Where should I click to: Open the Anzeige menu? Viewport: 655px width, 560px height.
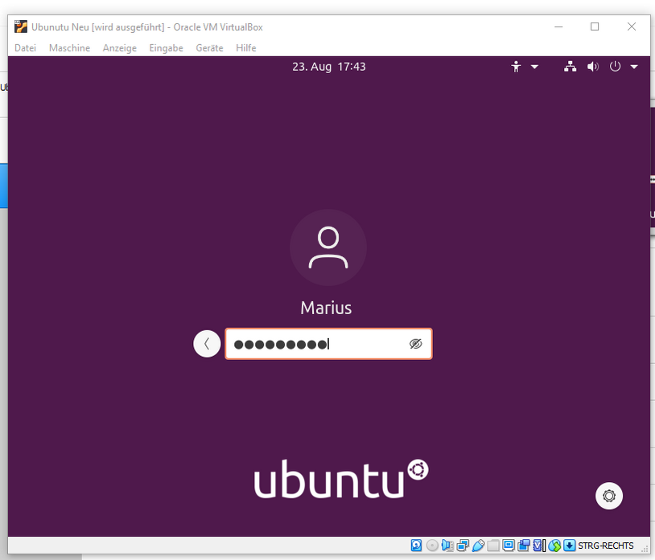[119, 48]
